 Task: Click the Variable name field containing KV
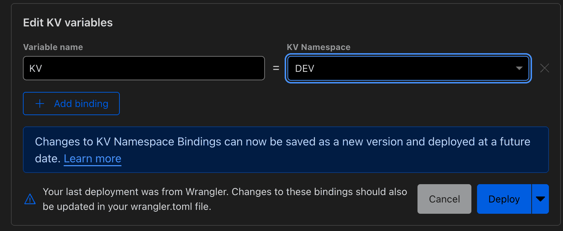point(144,68)
